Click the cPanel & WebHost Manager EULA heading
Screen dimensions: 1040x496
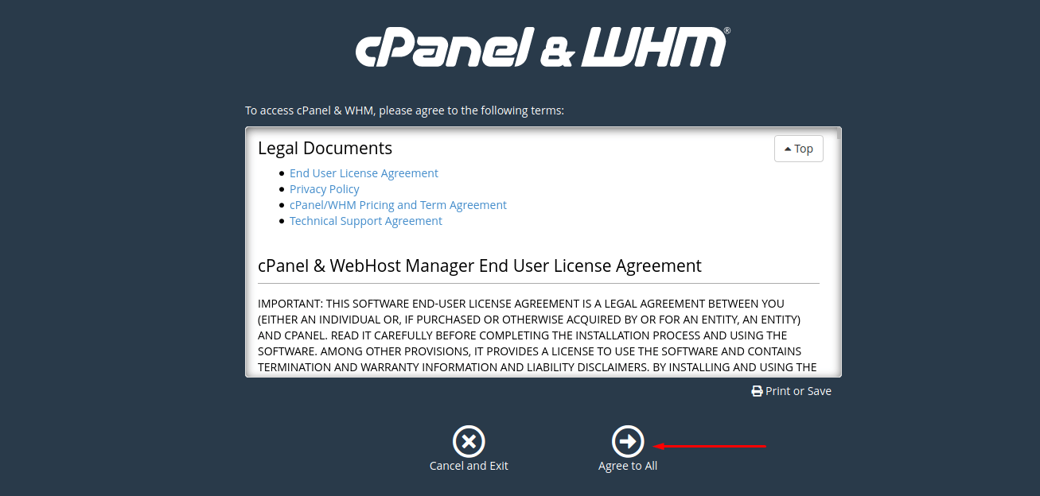480,265
